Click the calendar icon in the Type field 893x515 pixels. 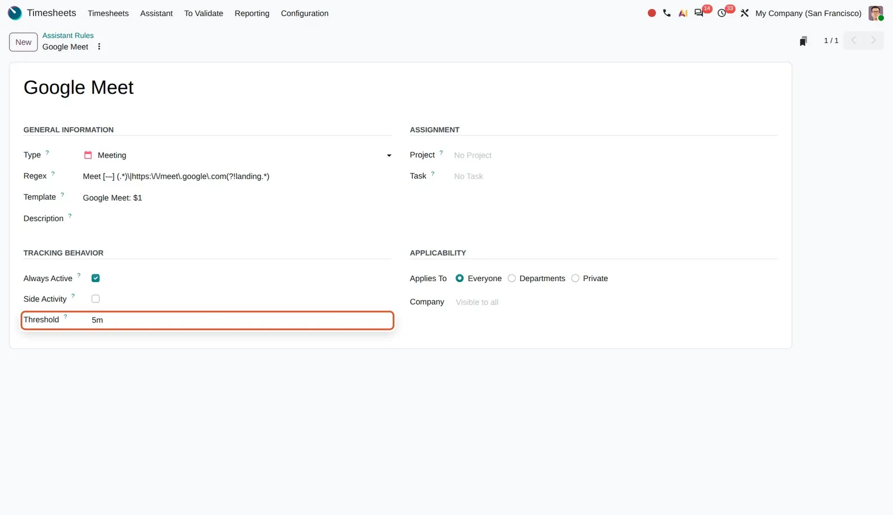(88, 155)
